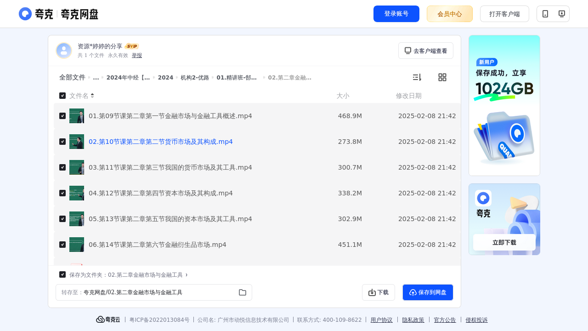Viewport: 588px width, 331px height.
Task: Click the desktop download icon in header
Action: [x=561, y=14]
